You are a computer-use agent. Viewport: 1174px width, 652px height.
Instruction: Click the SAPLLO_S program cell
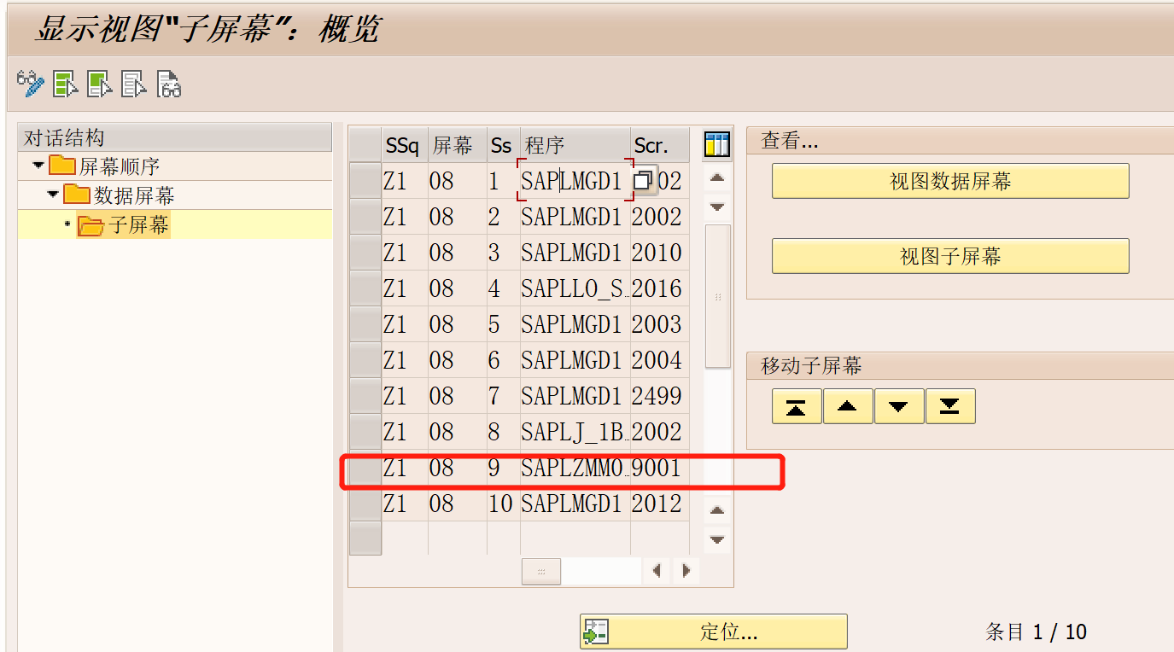pos(575,288)
